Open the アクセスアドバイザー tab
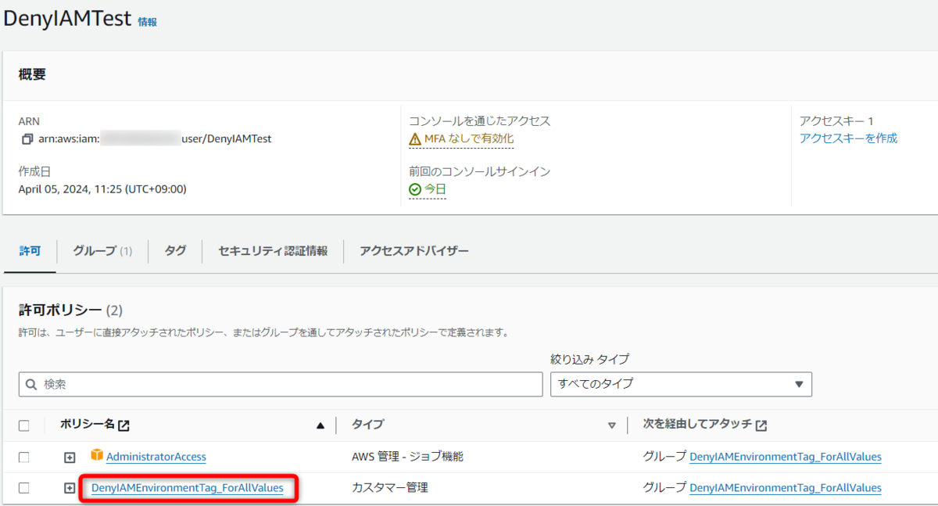The image size is (938, 506). 414,251
